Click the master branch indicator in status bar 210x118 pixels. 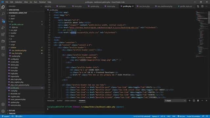[x=6, y=116]
